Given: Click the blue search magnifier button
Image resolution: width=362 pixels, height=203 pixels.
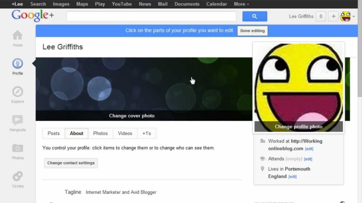Looking at the screenshot, I should coord(255,16).
